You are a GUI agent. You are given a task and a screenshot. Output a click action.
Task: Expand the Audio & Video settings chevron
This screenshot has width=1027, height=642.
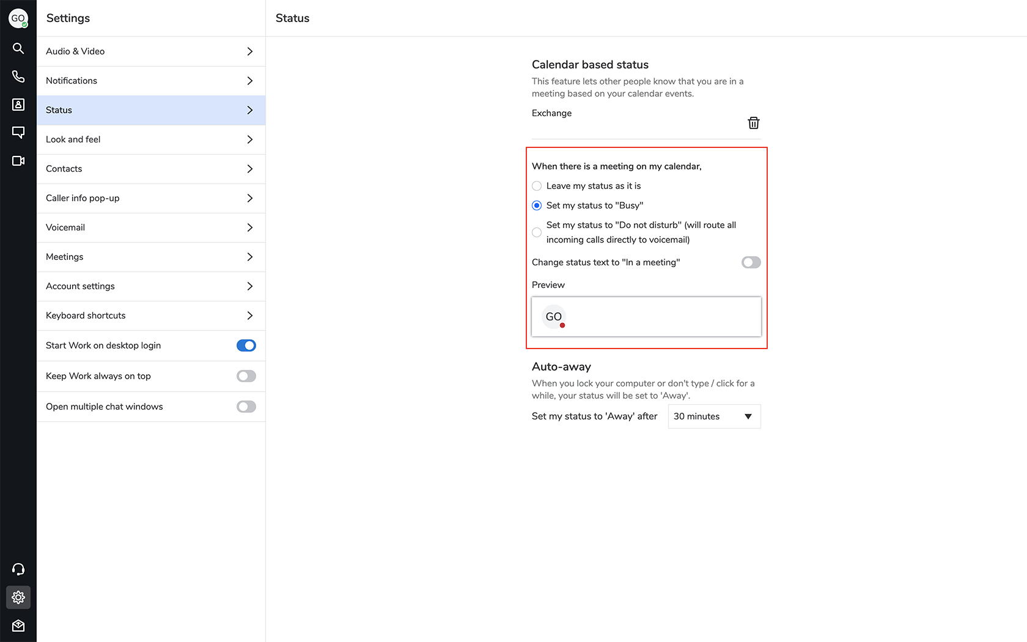[x=249, y=51]
